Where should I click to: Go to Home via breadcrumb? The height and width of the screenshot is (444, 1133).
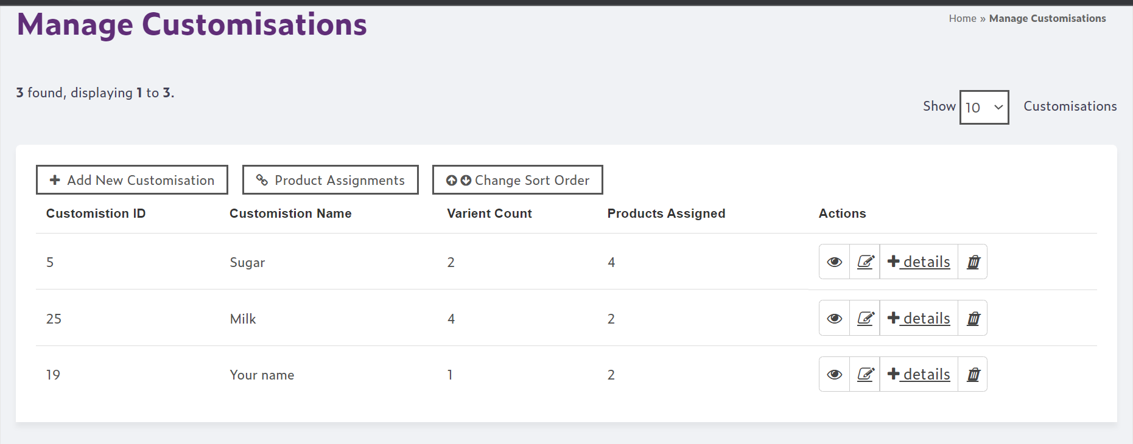point(962,18)
